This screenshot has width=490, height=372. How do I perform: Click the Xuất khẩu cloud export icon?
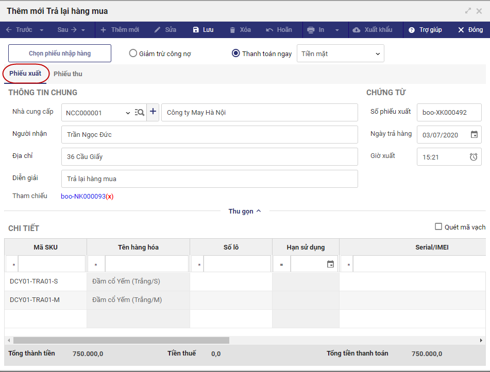pyautogui.click(x=357, y=30)
